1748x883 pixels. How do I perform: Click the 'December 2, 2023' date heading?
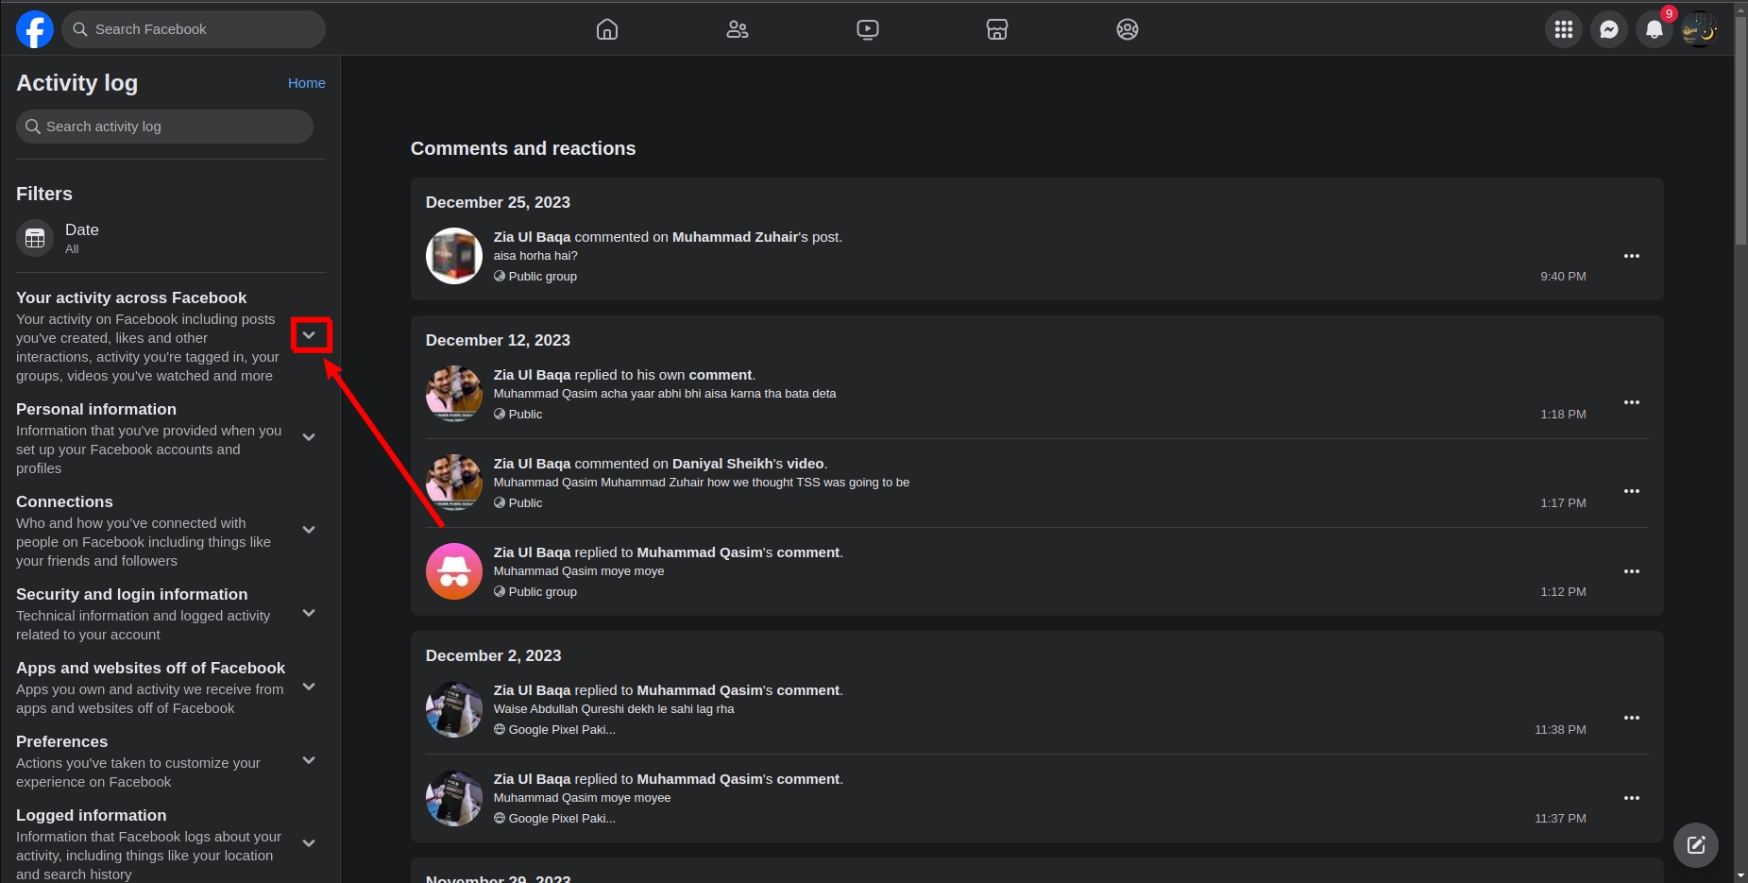click(x=493, y=655)
